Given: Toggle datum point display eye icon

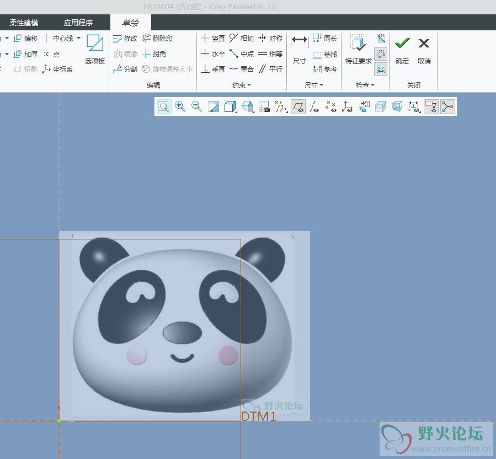Looking at the screenshot, I should point(331,106).
